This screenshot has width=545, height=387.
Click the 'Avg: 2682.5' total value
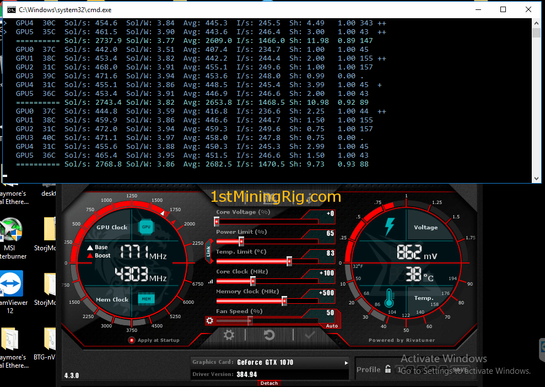(x=208, y=164)
